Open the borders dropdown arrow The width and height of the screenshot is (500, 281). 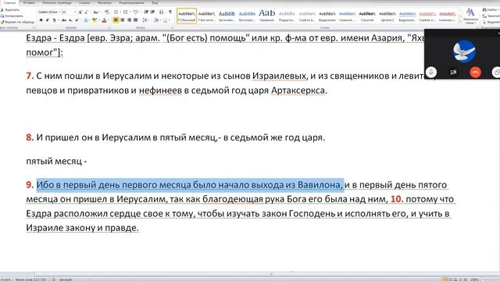coord(170,20)
